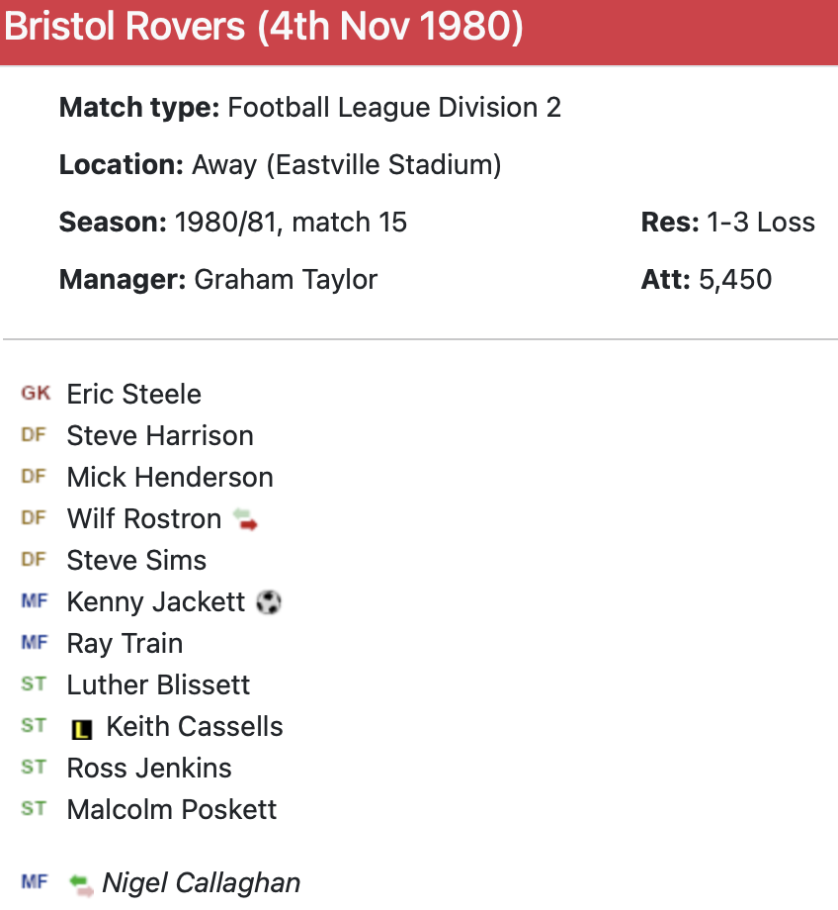Click the DF badge beside Steve Harrison
The image size is (838, 910).
pyautogui.click(x=34, y=435)
